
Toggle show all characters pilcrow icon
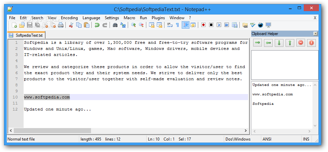click(177, 25)
